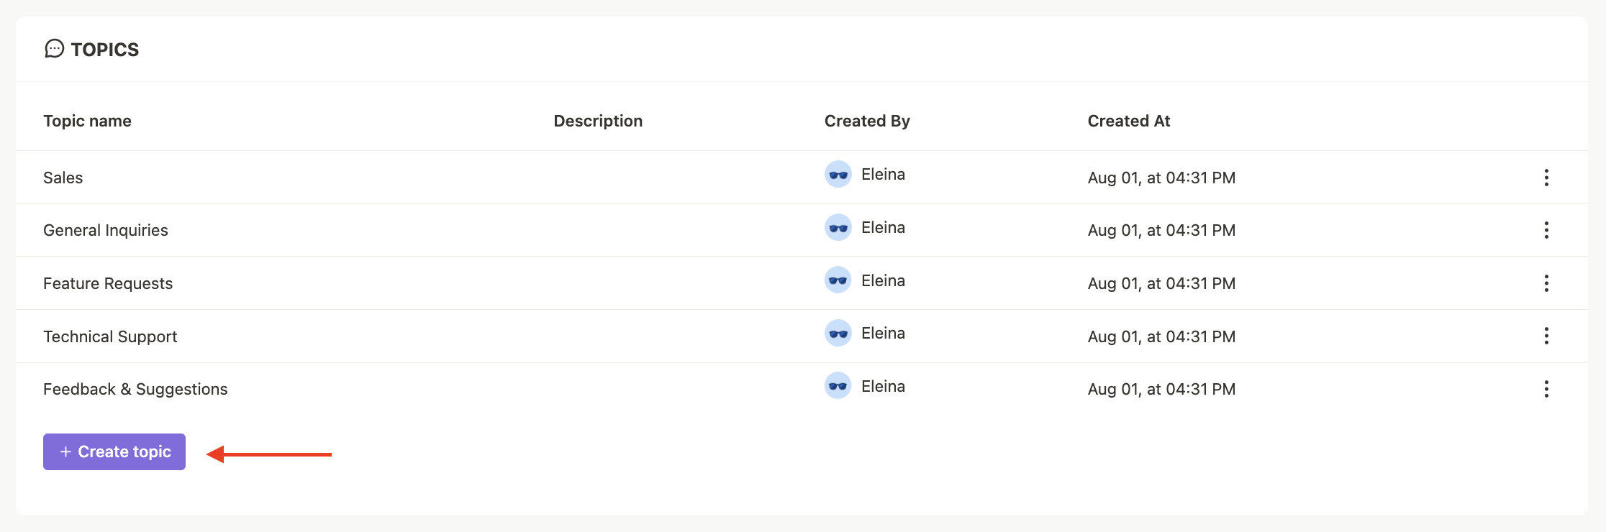Click the TOPICS heading text
This screenshot has width=1606, height=532.
[x=105, y=50]
